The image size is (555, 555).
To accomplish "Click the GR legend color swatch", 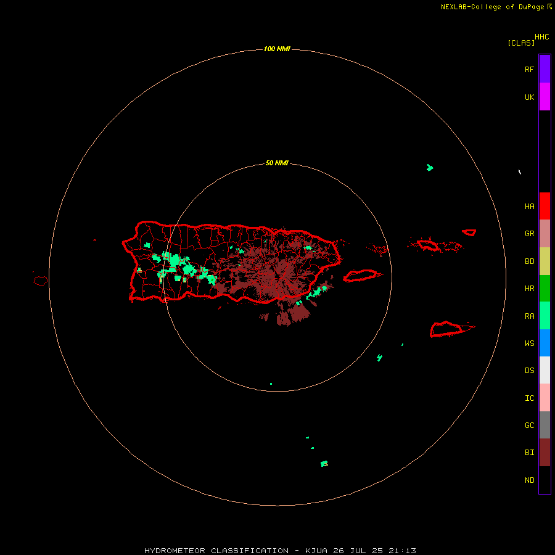I will pyautogui.click(x=545, y=234).
